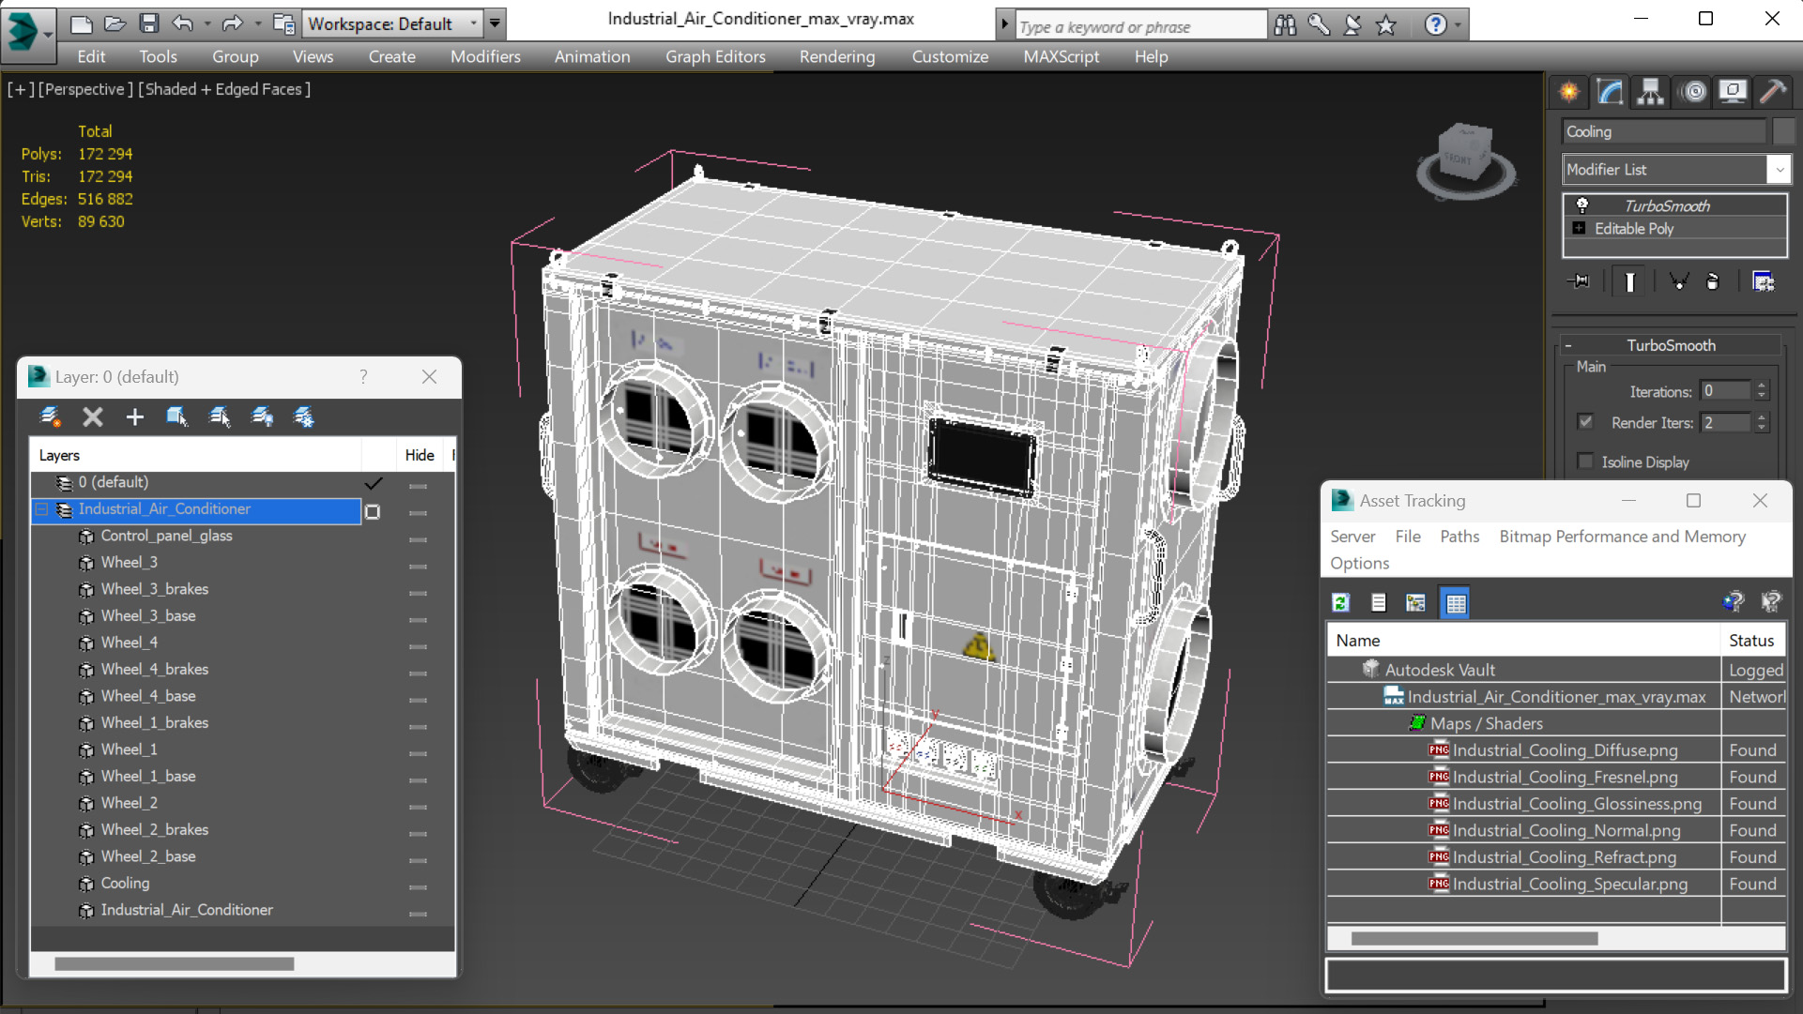
Task: Open the Motion command panel tab
Action: 1693,92
